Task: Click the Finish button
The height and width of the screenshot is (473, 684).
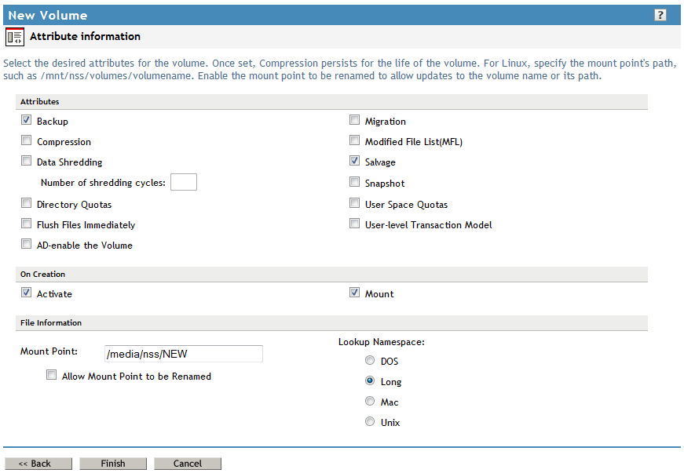Action: point(112,463)
